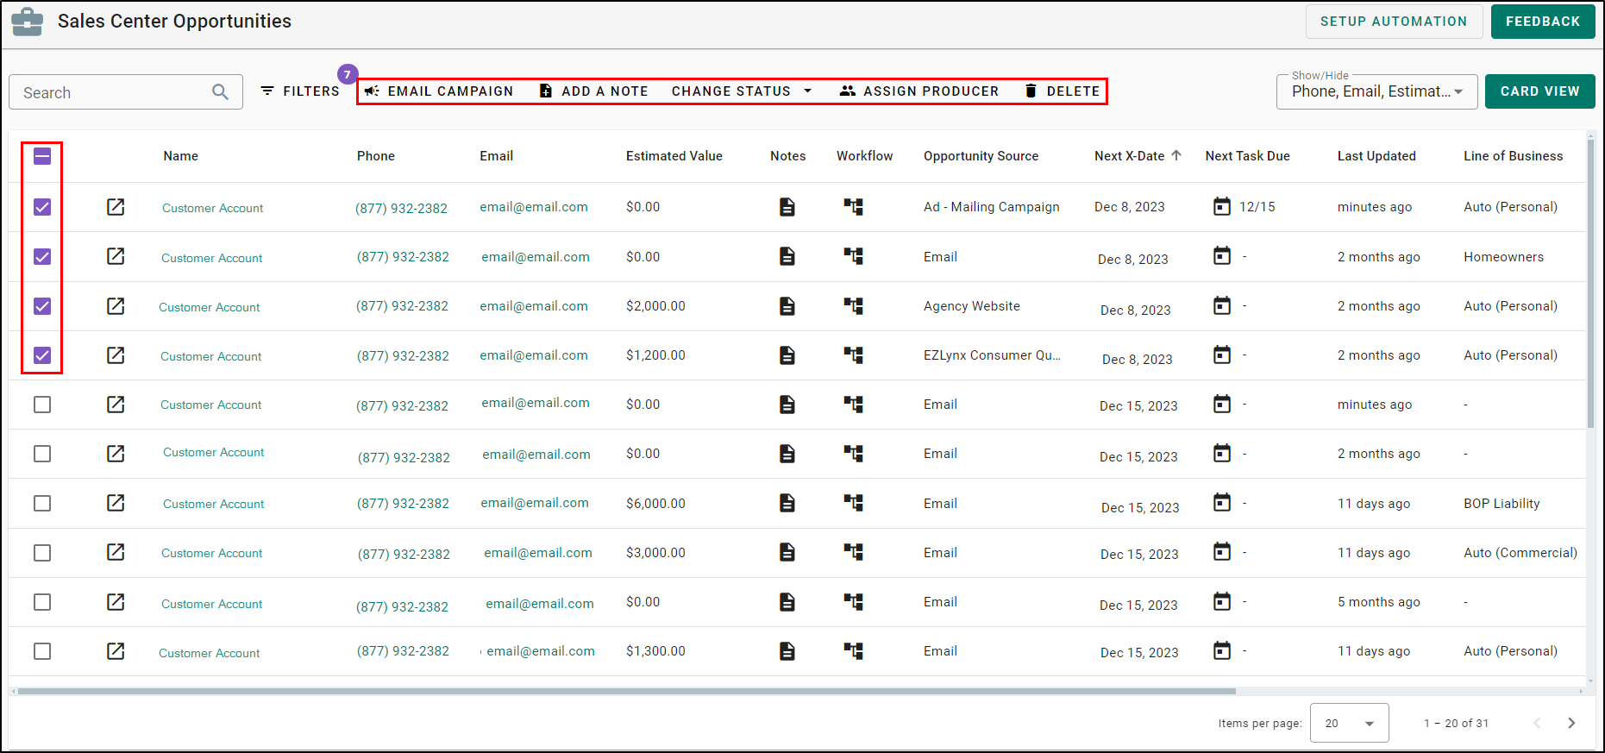The height and width of the screenshot is (753, 1605).
Task: Uncheck the Agency Website row checkbox
Action: click(x=42, y=306)
